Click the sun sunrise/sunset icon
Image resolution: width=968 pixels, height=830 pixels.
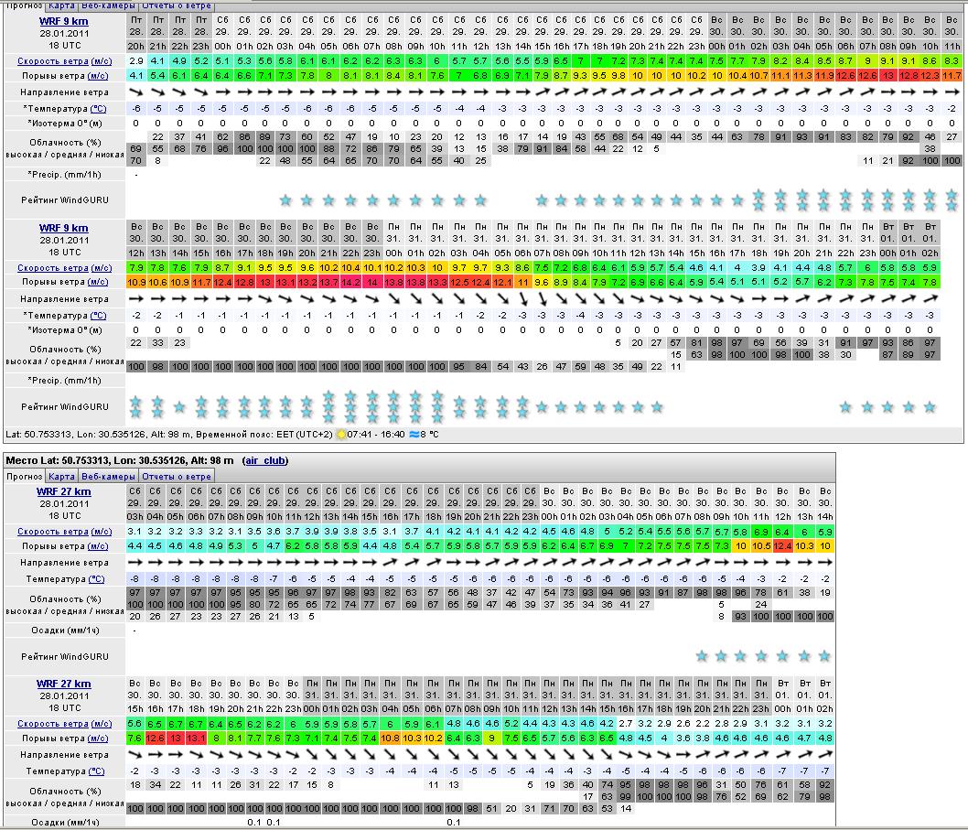[342, 436]
